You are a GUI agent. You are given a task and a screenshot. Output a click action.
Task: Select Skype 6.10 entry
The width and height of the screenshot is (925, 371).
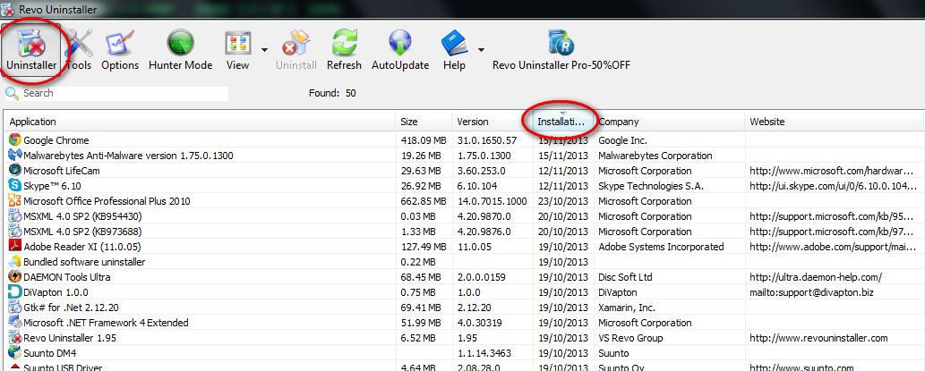click(x=55, y=186)
